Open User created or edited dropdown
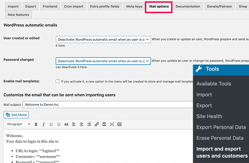The height and width of the screenshot is (163, 249). (x=103, y=39)
